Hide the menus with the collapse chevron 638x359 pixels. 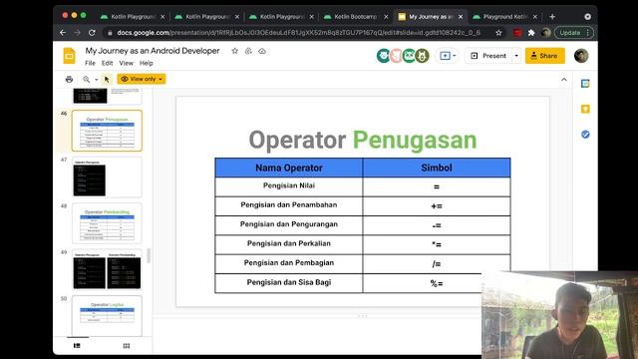(564, 80)
